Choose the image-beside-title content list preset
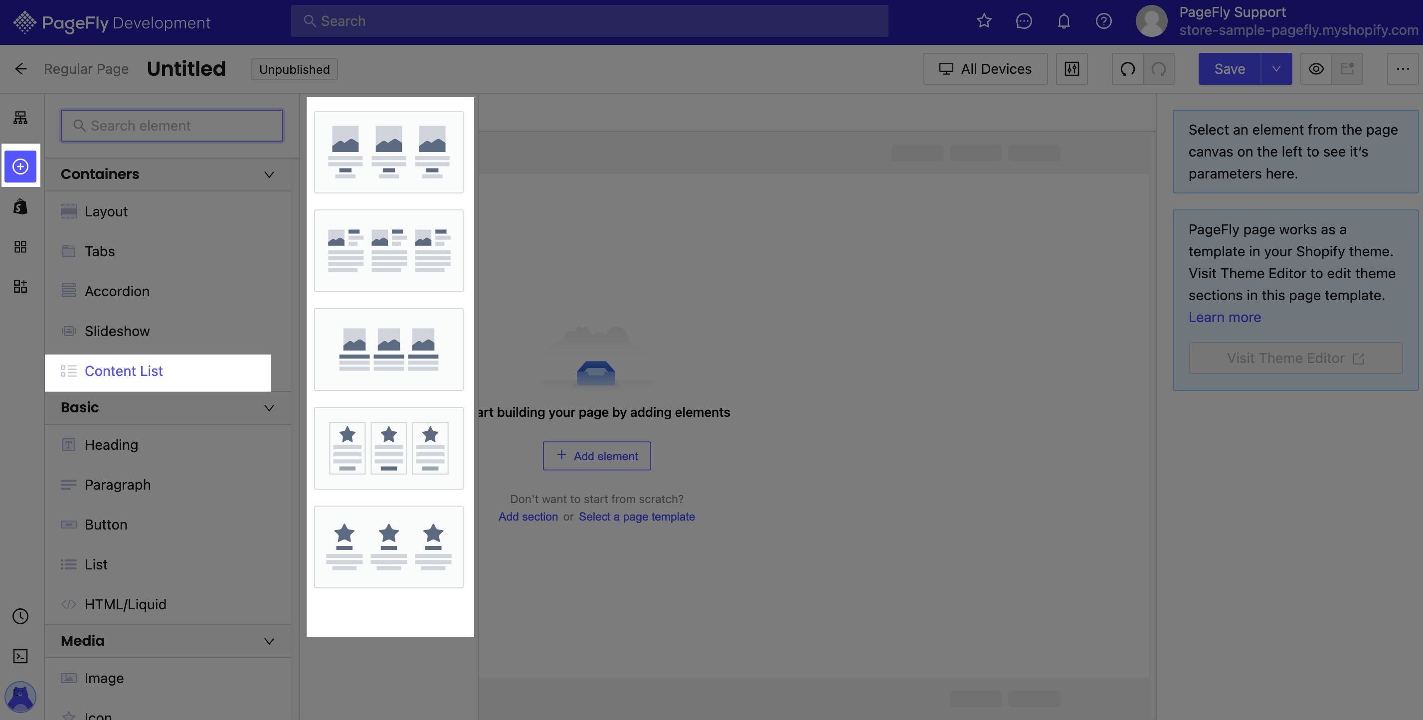 pyautogui.click(x=388, y=251)
